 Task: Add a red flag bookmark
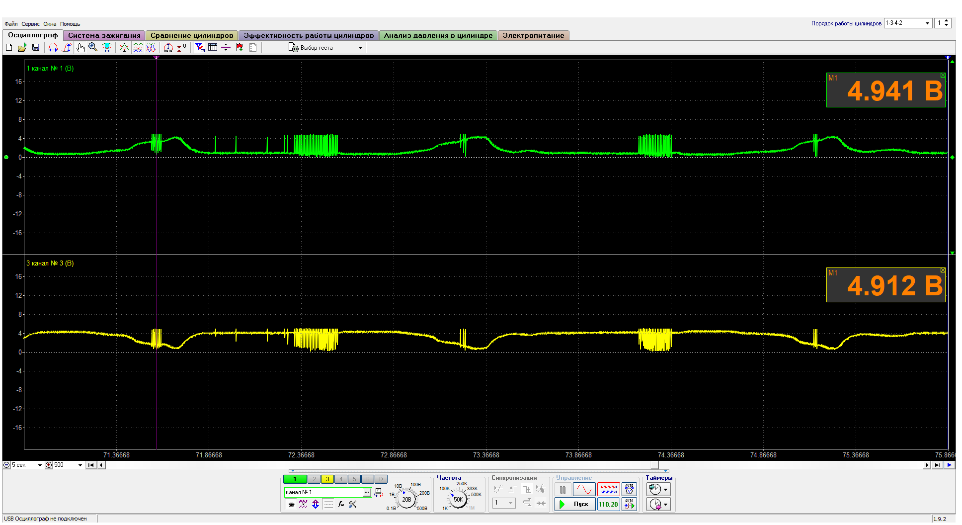(240, 47)
